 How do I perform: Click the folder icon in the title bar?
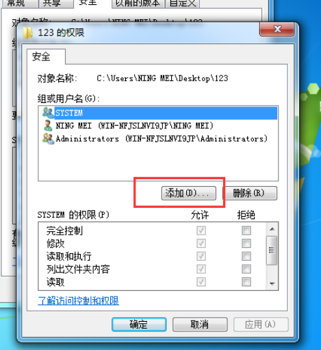click(28, 32)
